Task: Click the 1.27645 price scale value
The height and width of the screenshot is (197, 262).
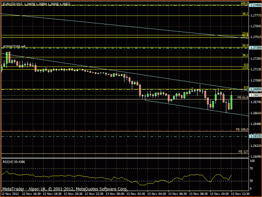Action: (x=255, y=26)
